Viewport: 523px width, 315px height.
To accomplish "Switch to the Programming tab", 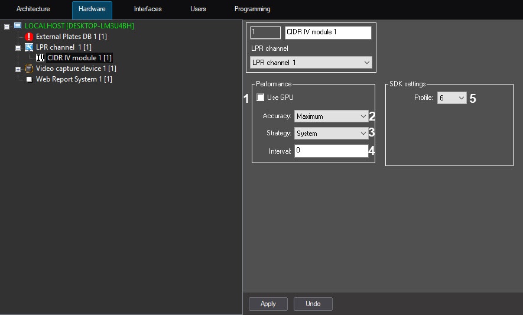I will click(x=252, y=9).
